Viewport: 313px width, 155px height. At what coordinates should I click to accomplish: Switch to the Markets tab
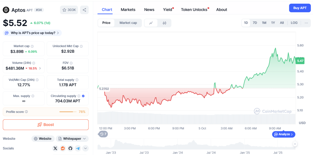pyautogui.click(x=128, y=9)
